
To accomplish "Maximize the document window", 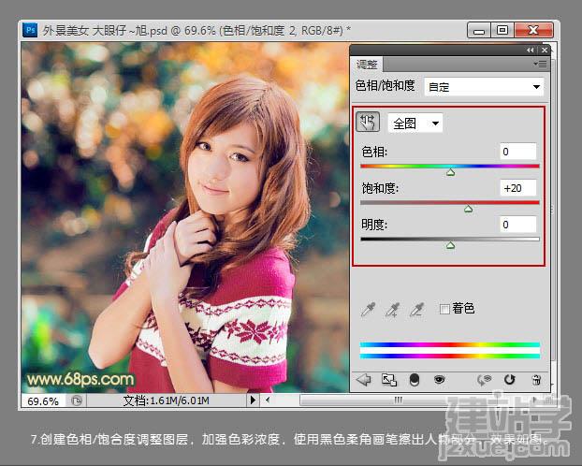I will (502, 30).
